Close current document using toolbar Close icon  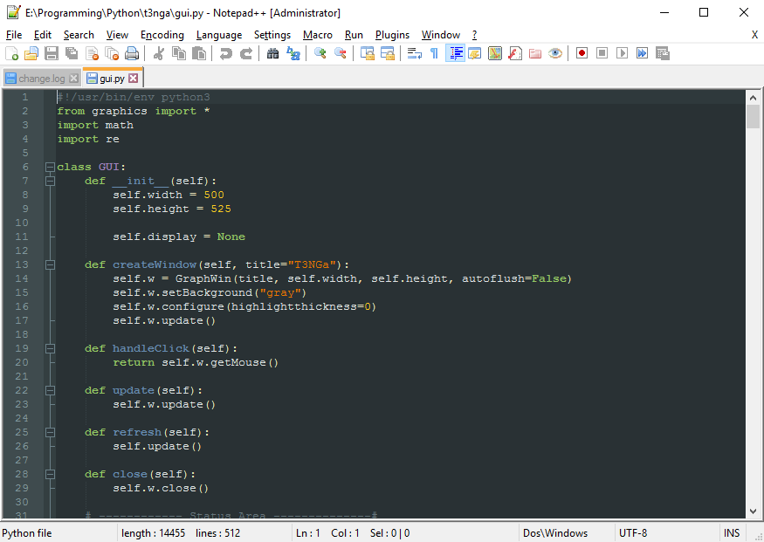[x=92, y=53]
